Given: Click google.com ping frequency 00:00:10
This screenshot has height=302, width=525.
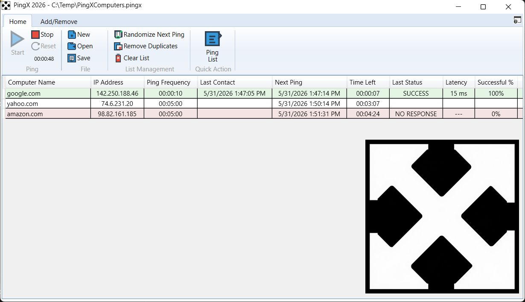Looking at the screenshot, I should pyautogui.click(x=171, y=94).
